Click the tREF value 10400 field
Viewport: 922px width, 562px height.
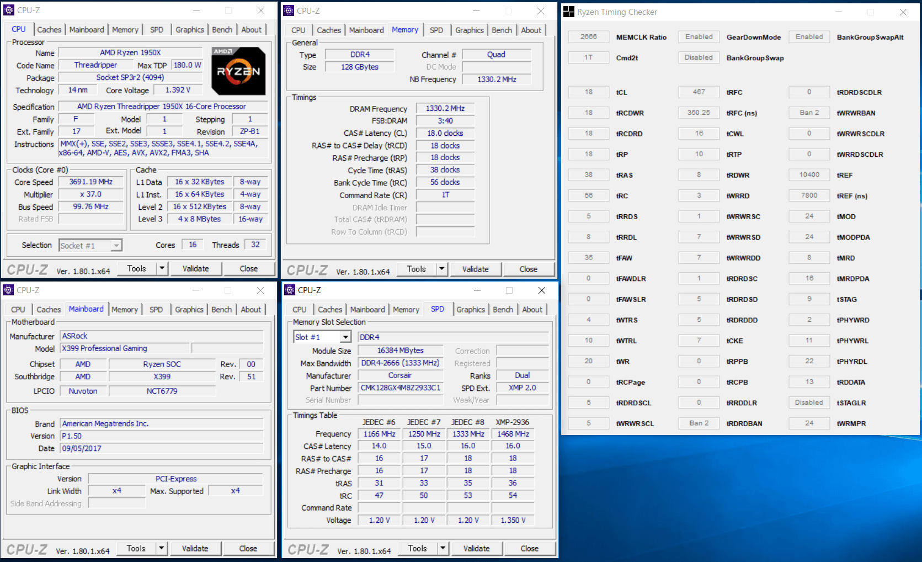809,175
